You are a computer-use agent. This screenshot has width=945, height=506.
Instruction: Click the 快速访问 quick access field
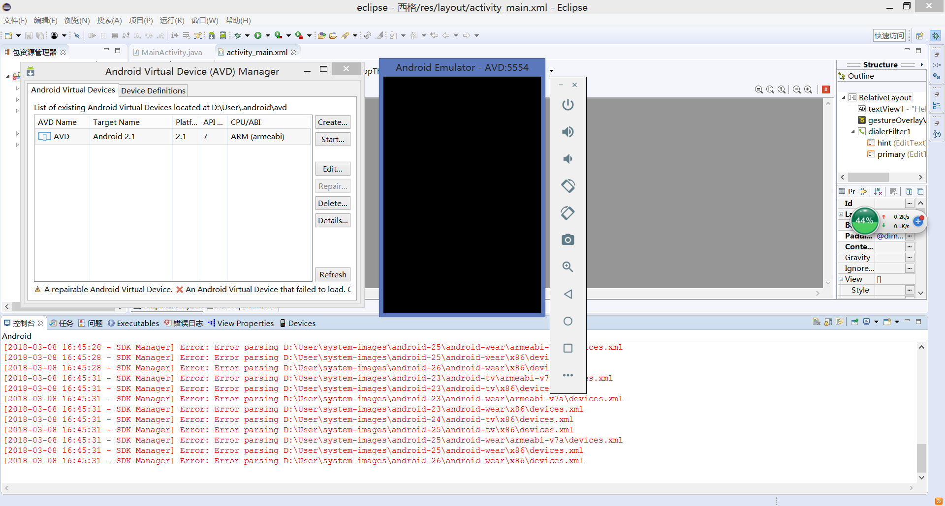[x=889, y=35]
